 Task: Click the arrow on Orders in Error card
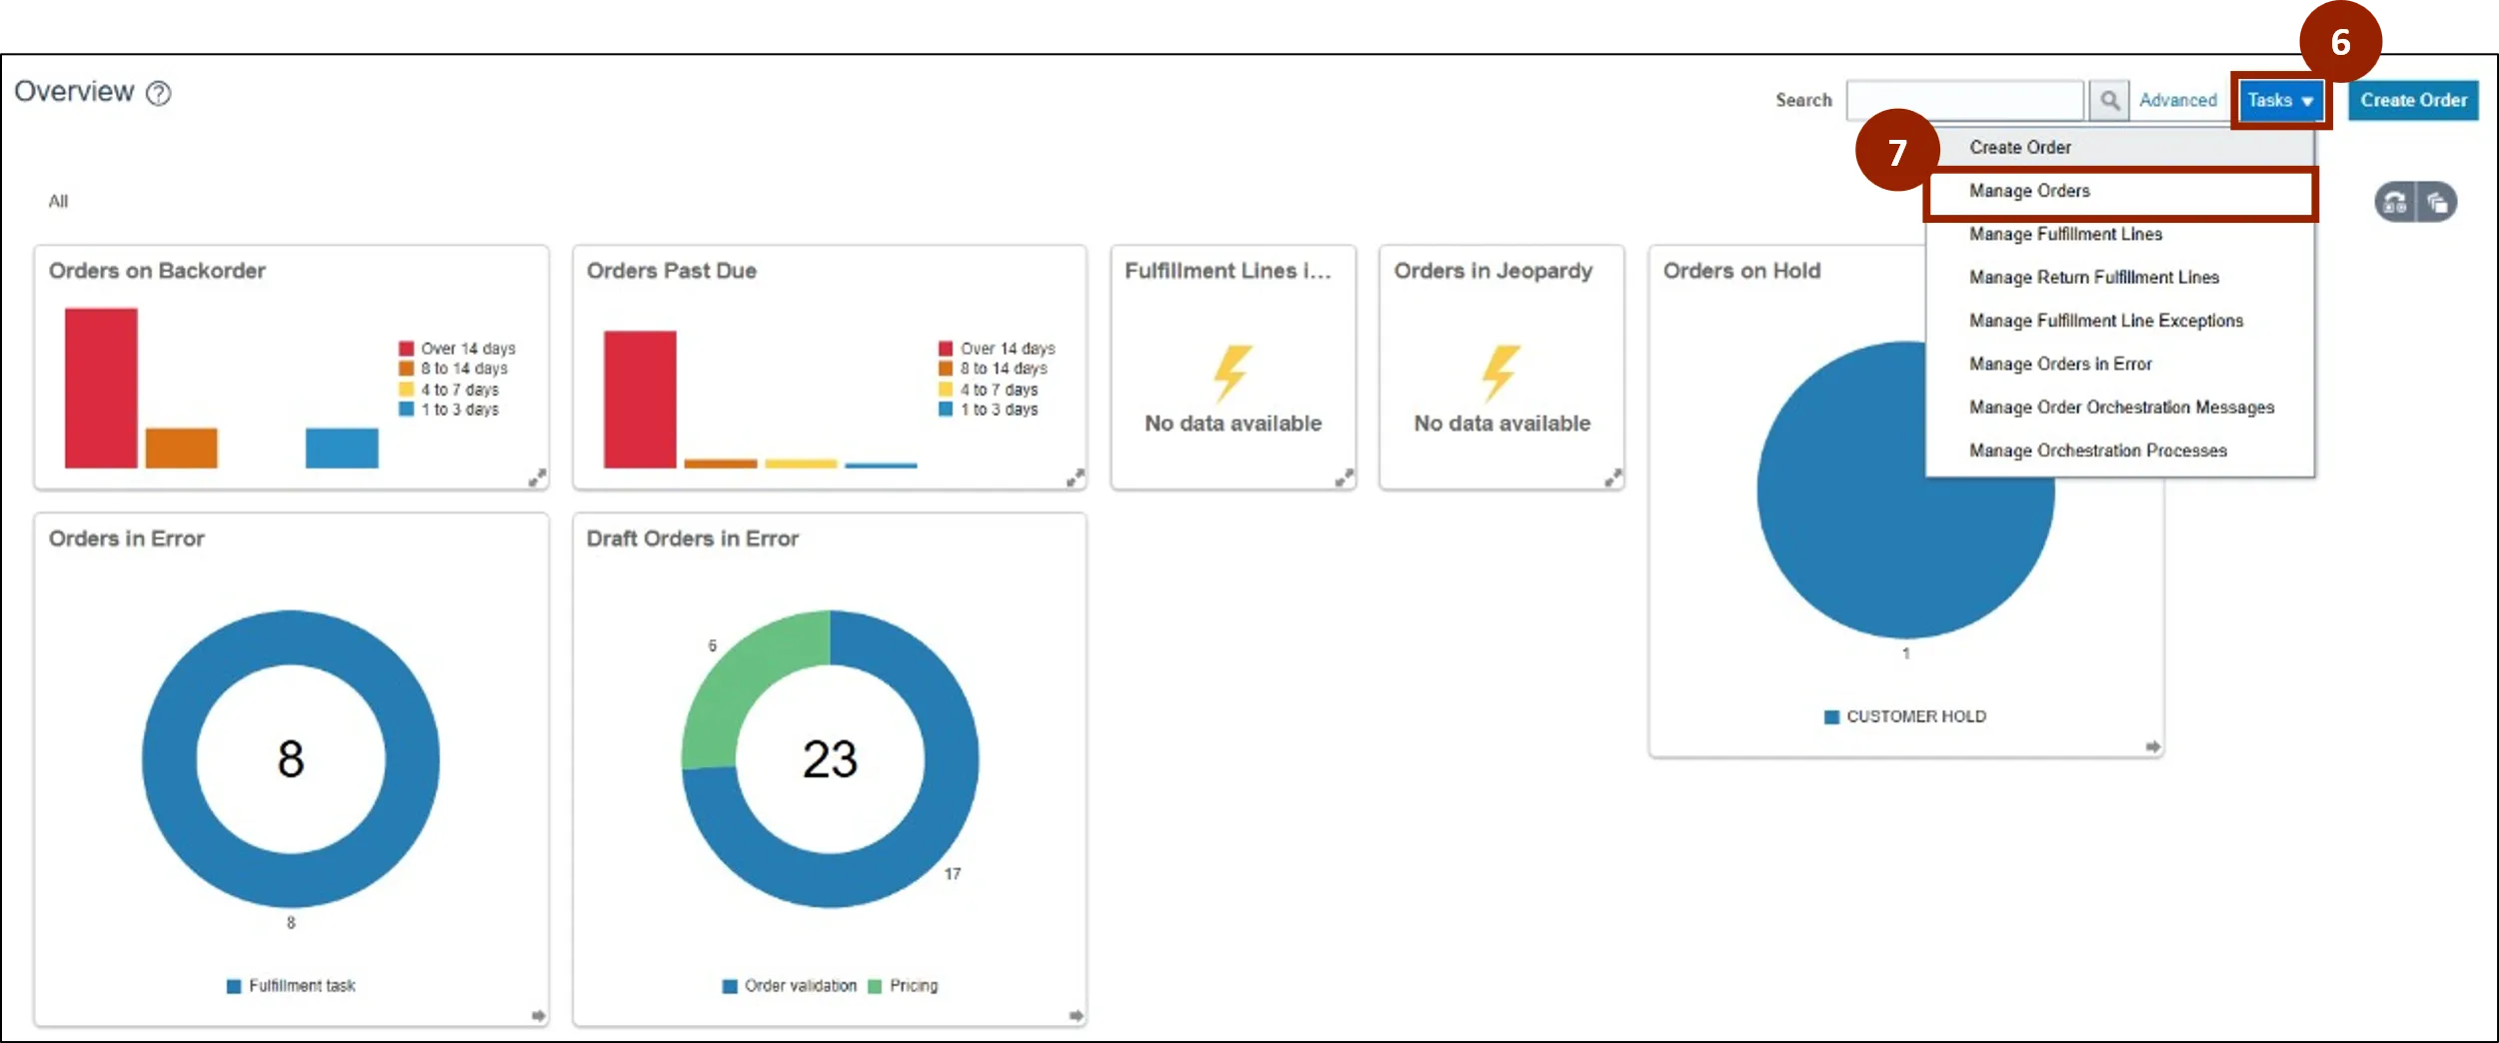[x=538, y=1015]
